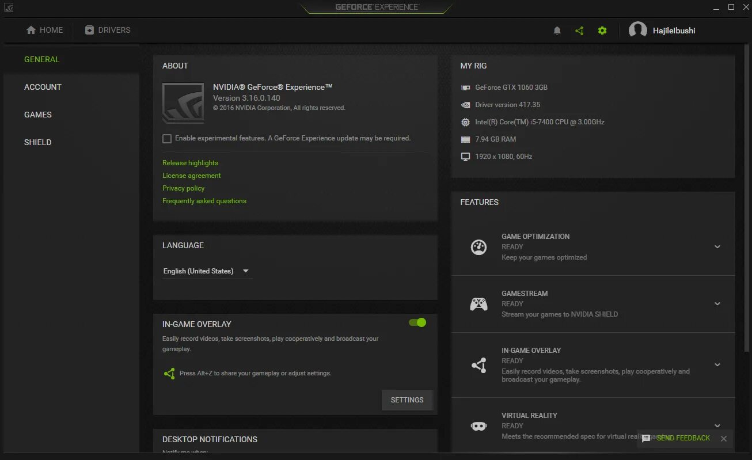This screenshot has width=752, height=460.
Task: Enable experimental features checkbox
Action: click(167, 139)
